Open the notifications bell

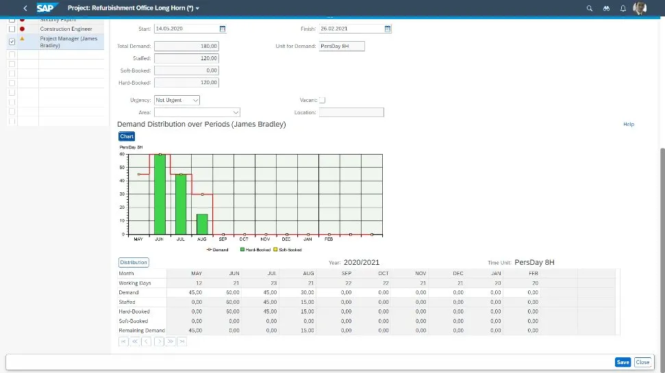point(623,8)
